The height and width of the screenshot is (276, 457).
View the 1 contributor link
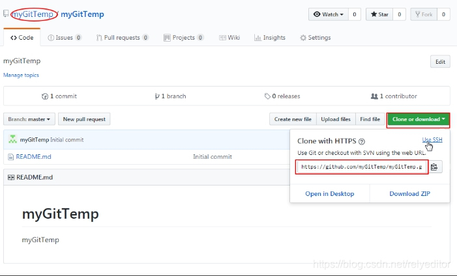pyautogui.click(x=394, y=96)
